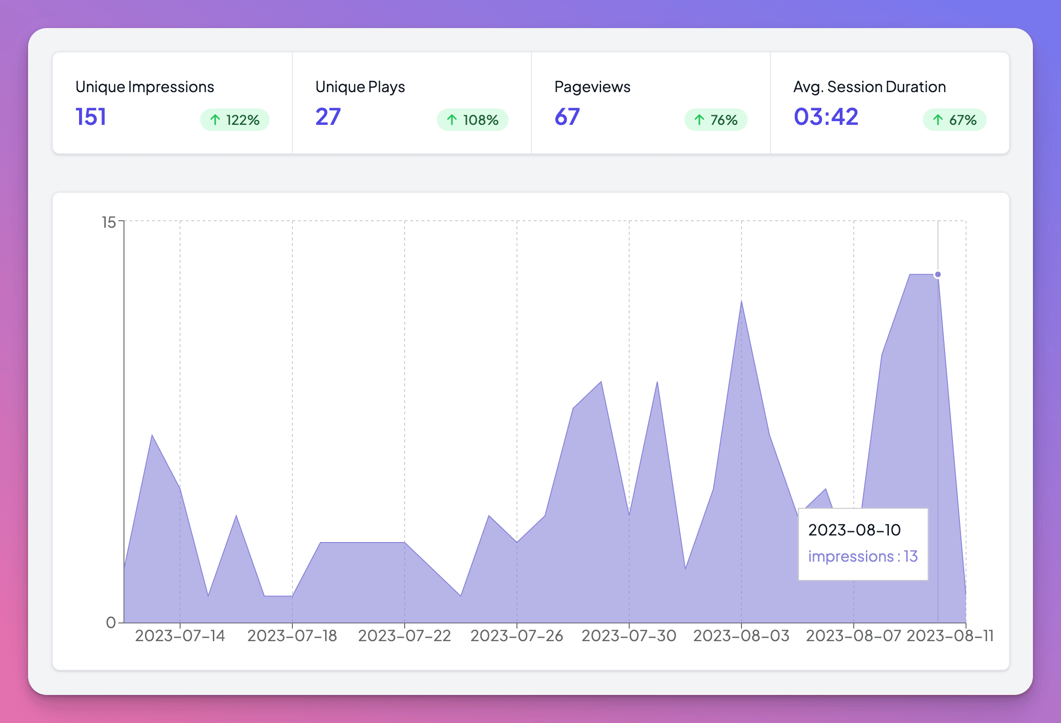Click the 67% increase badge
The height and width of the screenshot is (723, 1061).
pyautogui.click(x=955, y=120)
